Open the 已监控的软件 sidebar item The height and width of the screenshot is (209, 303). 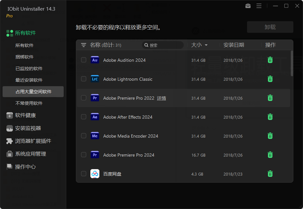click(29, 68)
